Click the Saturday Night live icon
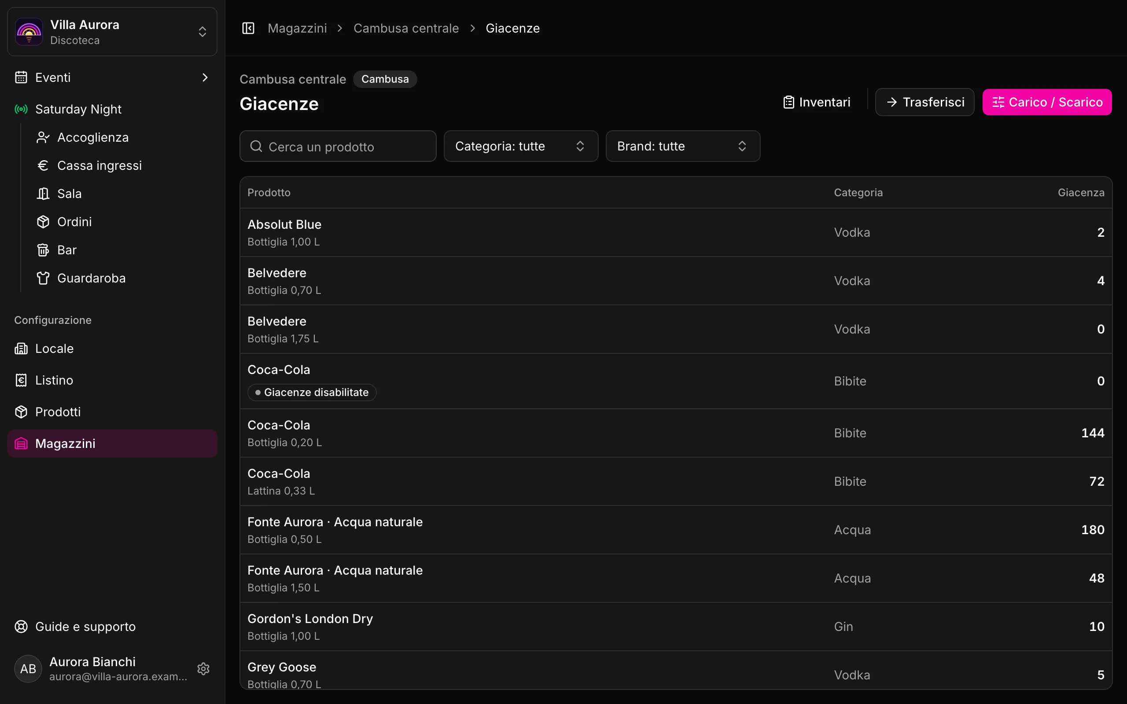The image size is (1127, 704). pyautogui.click(x=21, y=109)
